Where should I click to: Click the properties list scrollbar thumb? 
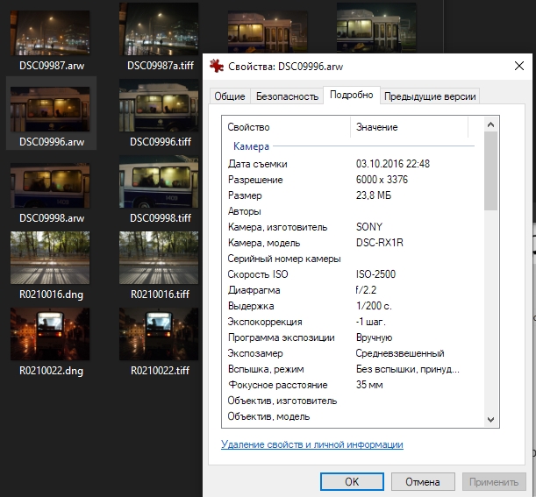(x=490, y=171)
